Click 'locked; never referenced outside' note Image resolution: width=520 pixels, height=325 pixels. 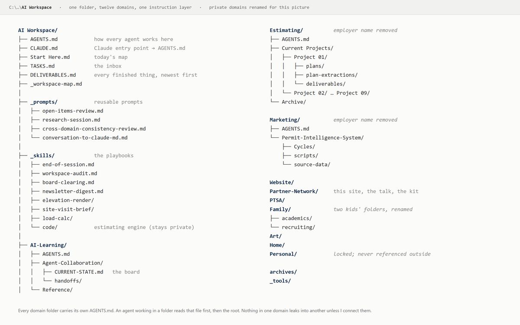coord(382,254)
